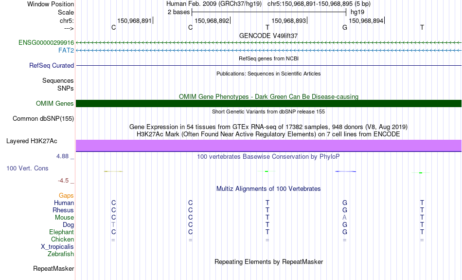Click the Repeating Elements by RepeatMasker title

tap(268, 261)
